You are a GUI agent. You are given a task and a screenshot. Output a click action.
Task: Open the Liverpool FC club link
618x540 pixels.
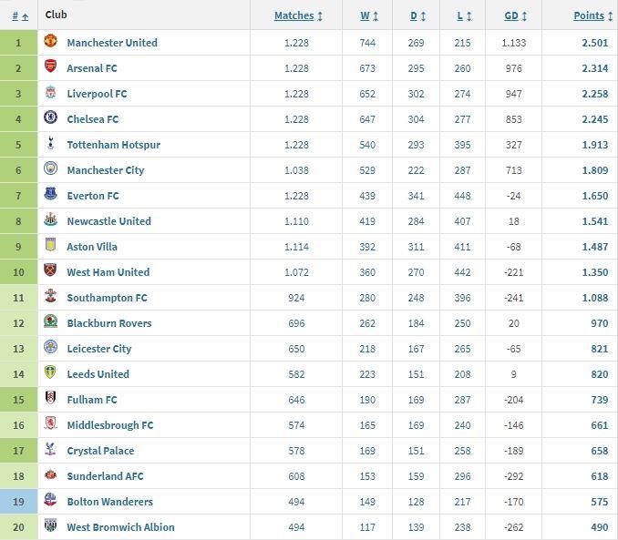click(x=97, y=94)
